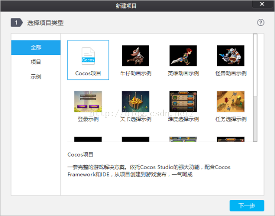Screen dimensions: 275x216
Task: Click the 登录示例 caption text
Action: click(88, 119)
